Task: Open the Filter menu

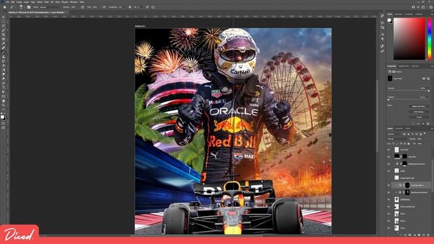Action: click(47, 2)
